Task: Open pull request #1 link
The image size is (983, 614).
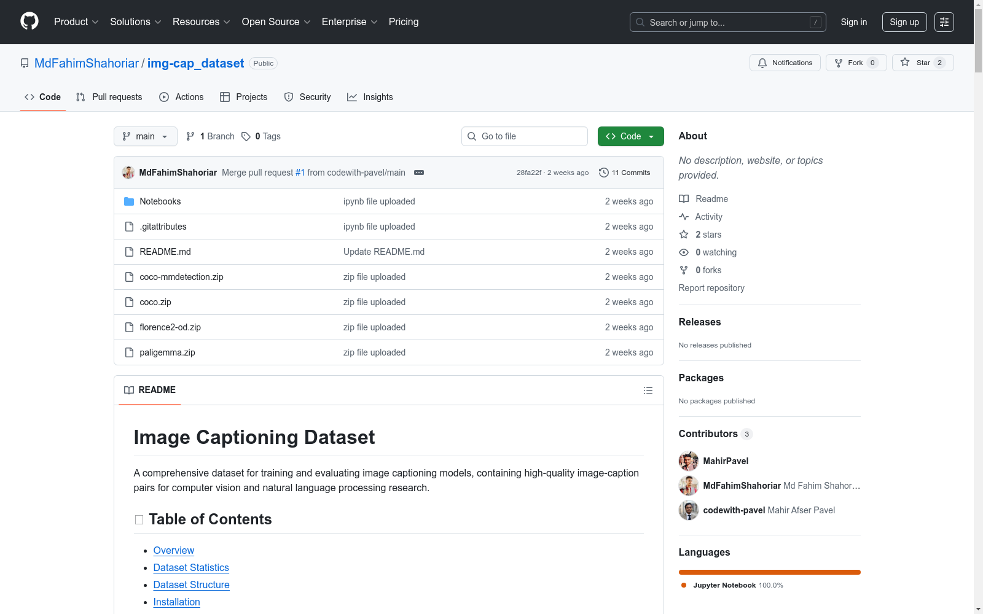Action: [300, 173]
